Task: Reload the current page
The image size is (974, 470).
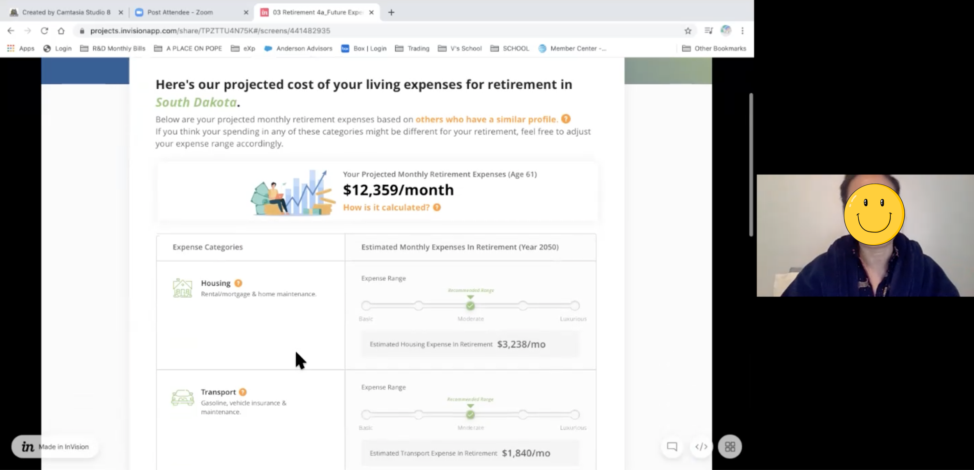Action: tap(44, 31)
